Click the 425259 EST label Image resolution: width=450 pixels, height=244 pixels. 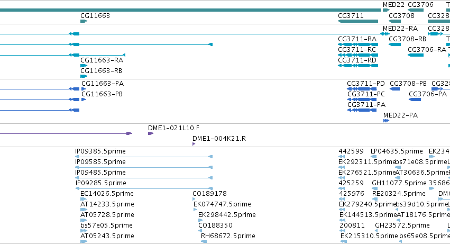tap(351, 183)
